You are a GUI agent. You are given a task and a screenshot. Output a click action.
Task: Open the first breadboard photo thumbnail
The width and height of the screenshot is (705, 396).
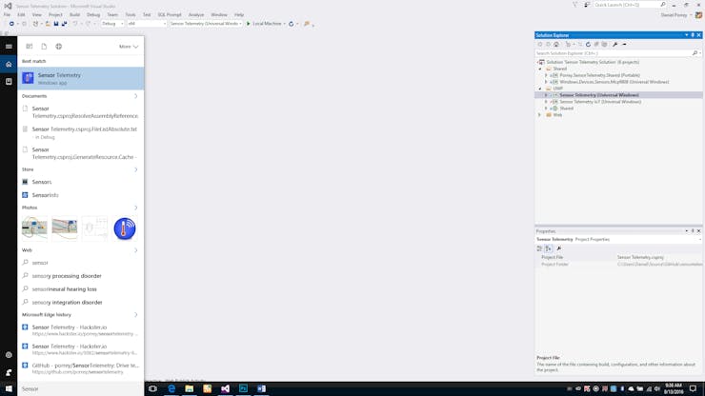point(34,228)
